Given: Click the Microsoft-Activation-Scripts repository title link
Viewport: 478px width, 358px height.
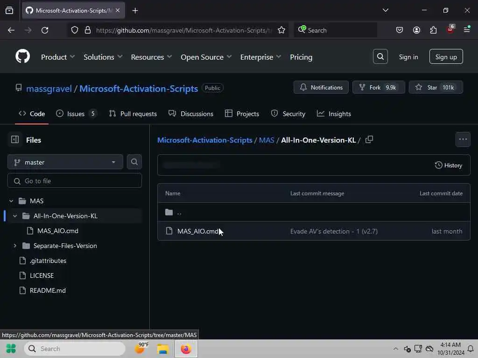Looking at the screenshot, I should click(x=139, y=89).
